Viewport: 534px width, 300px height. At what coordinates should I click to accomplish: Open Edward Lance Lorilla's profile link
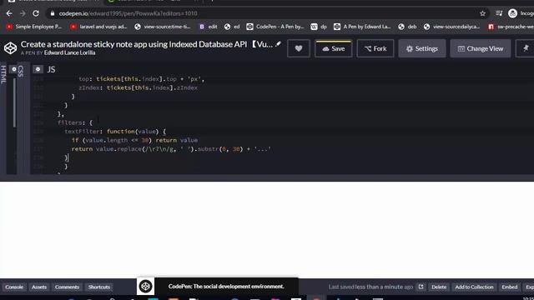pyautogui.click(x=69, y=52)
